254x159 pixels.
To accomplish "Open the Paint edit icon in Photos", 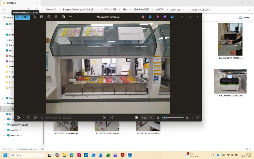I will pos(150,17).
